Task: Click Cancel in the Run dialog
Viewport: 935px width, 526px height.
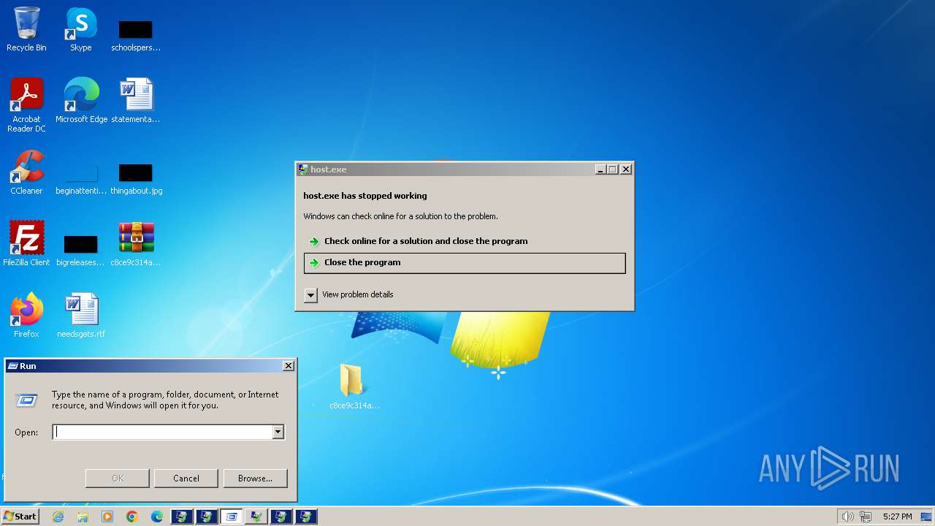Action: (186, 479)
